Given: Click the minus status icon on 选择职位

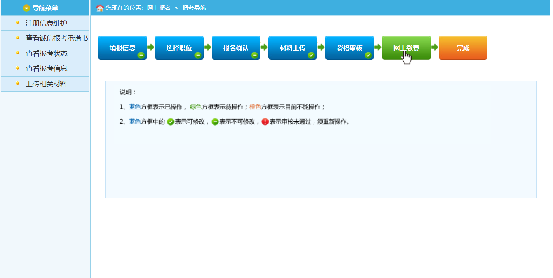Looking at the screenshot, I should pyautogui.click(x=198, y=55).
